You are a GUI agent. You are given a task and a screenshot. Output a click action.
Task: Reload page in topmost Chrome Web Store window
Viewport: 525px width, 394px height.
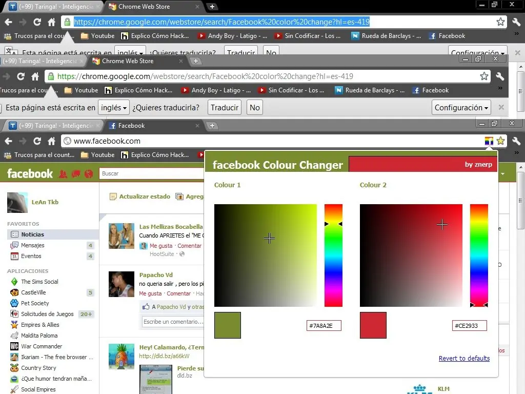pos(37,22)
